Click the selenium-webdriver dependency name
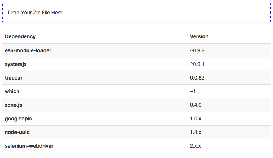The height and width of the screenshot is (158, 273). point(29,146)
